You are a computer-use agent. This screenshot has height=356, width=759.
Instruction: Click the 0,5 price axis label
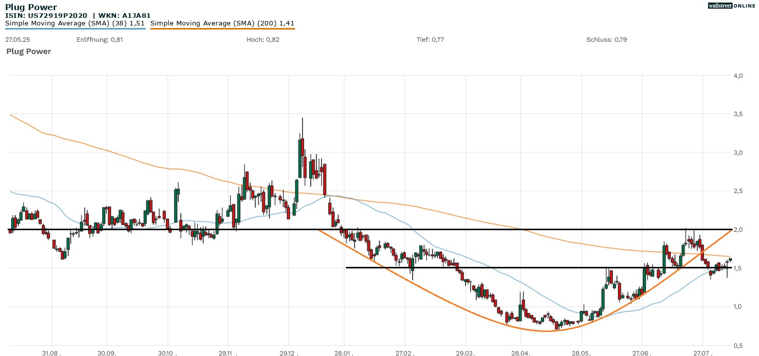[x=738, y=345]
